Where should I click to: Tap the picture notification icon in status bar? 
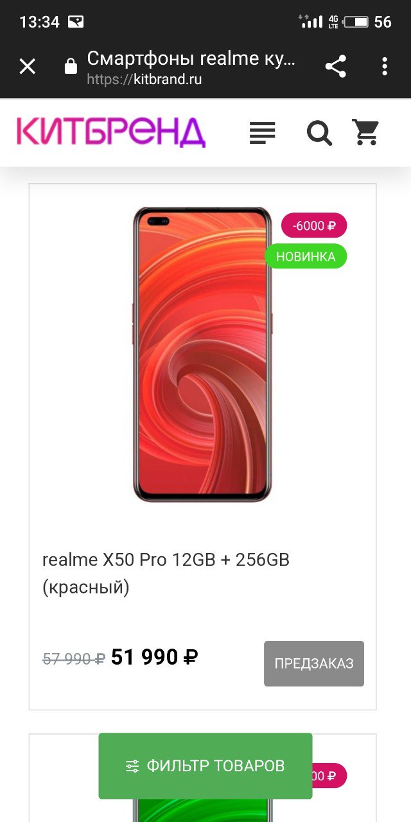[x=75, y=22]
